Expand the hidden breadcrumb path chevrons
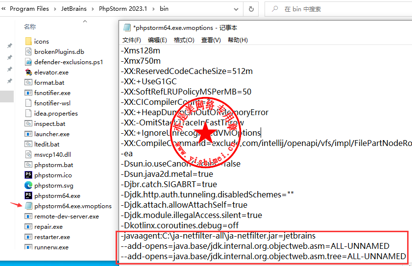The height and width of the screenshot is (266, 412). click(3, 9)
